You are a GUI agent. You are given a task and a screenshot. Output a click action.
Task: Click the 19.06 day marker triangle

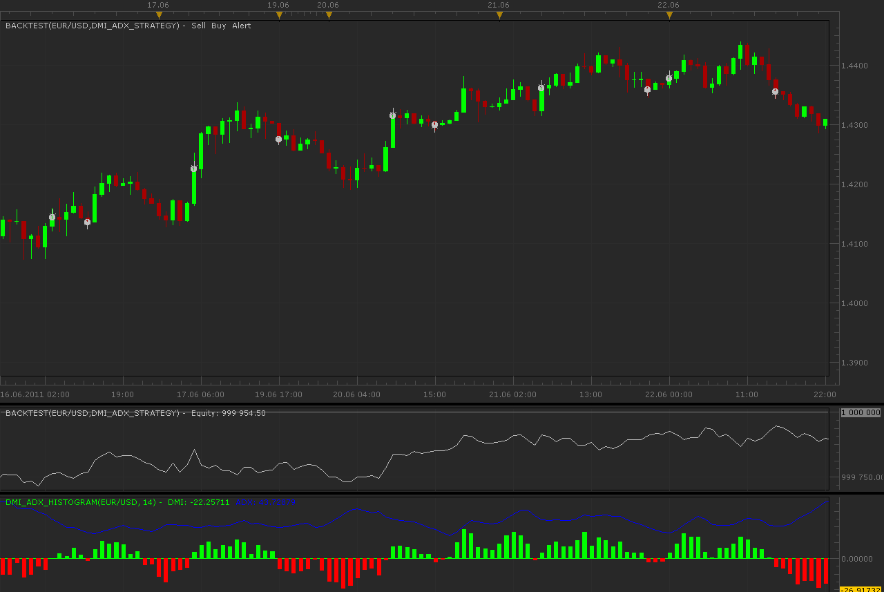click(x=279, y=15)
